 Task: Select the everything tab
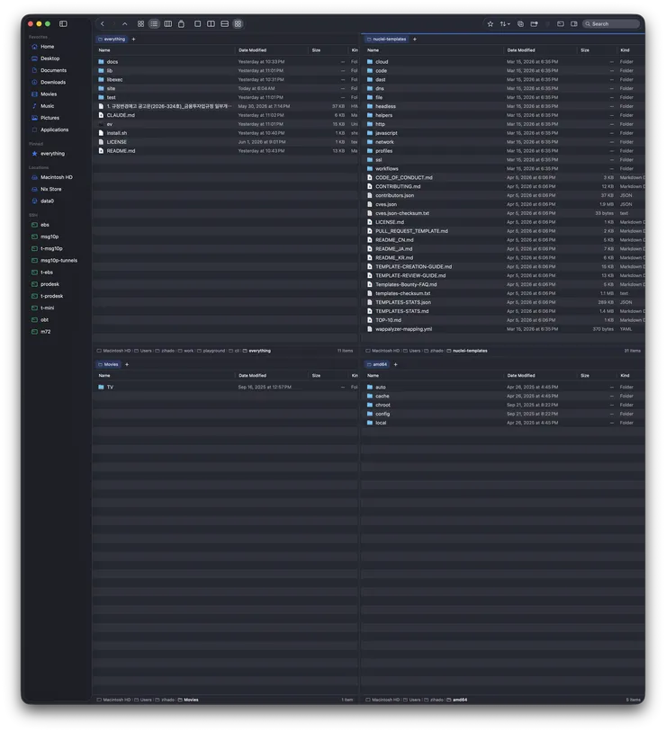(x=112, y=40)
